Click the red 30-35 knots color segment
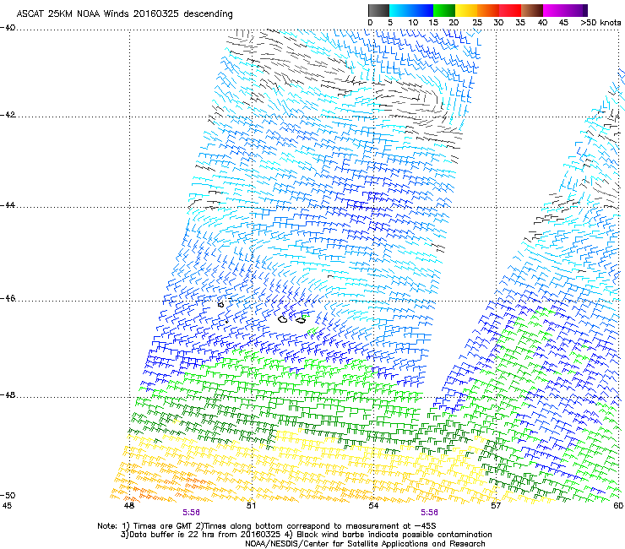 pos(510,10)
